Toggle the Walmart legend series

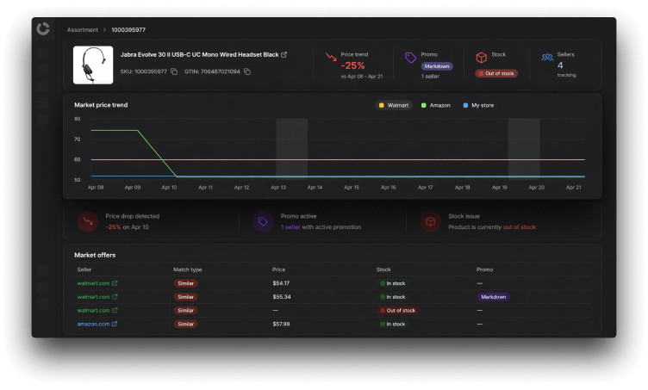(394, 105)
